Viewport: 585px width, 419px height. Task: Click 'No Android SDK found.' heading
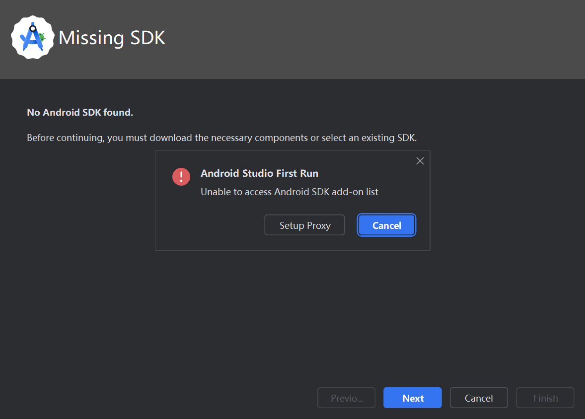click(x=80, y=112)
